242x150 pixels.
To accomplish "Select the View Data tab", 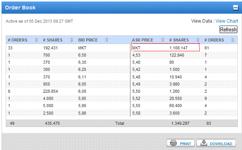I will (x=202, y=21).
